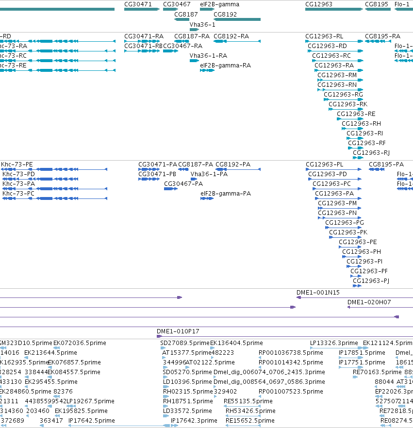Select protein CG12963-PL

(325, 165)
